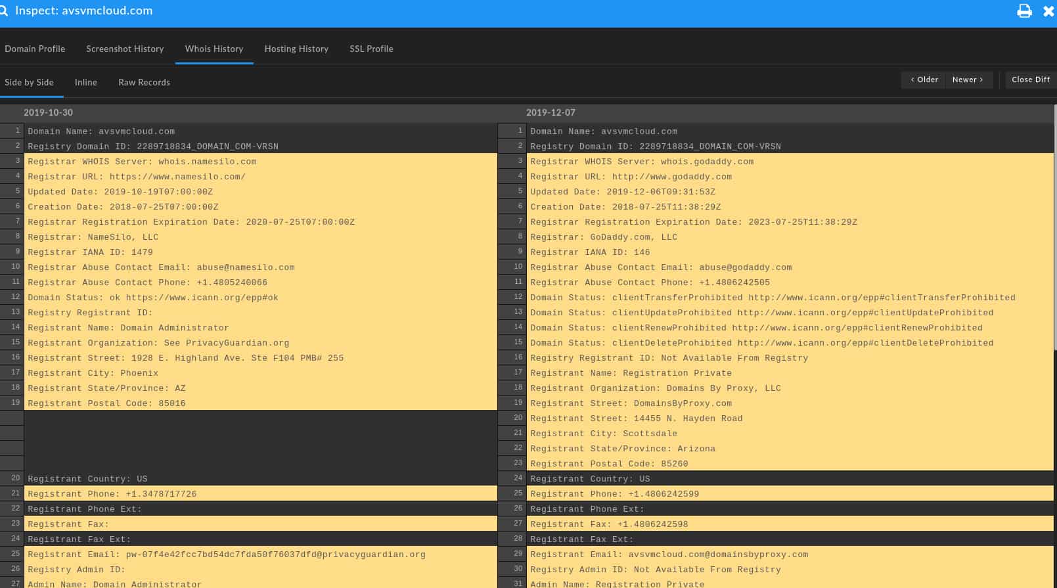Close the Inspect panel with X icon
Viewport: 1057px width, 588px height.
pyautogui.click(x=1048, y=11)
